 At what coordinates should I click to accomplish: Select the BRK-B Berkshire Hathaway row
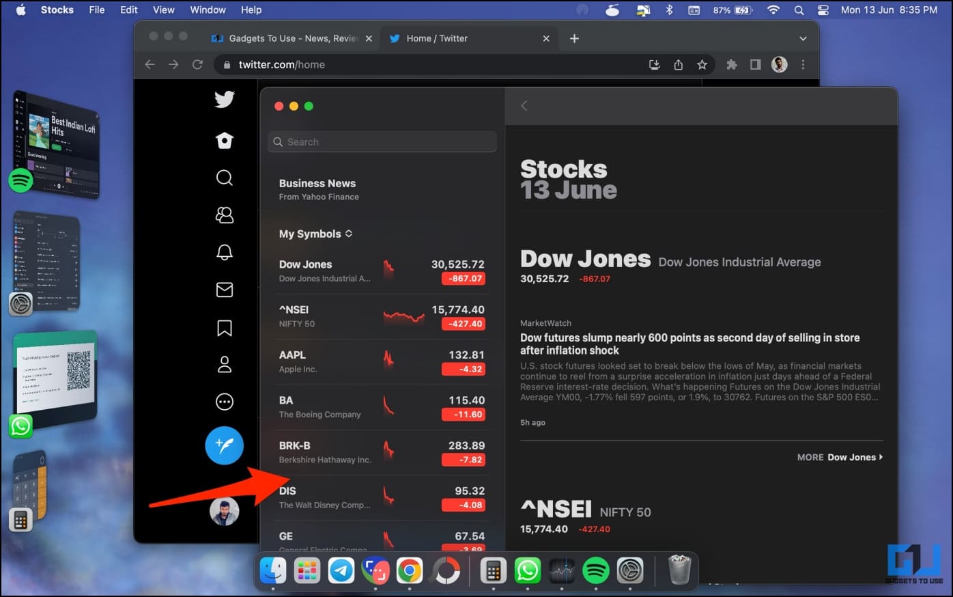coord(382,452)
